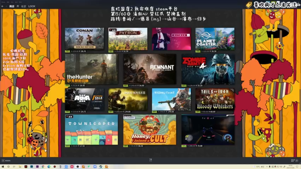Screen dimensions: 301x169
Task: Open Microsoft Edge from the taskbar
Action: 49,167
